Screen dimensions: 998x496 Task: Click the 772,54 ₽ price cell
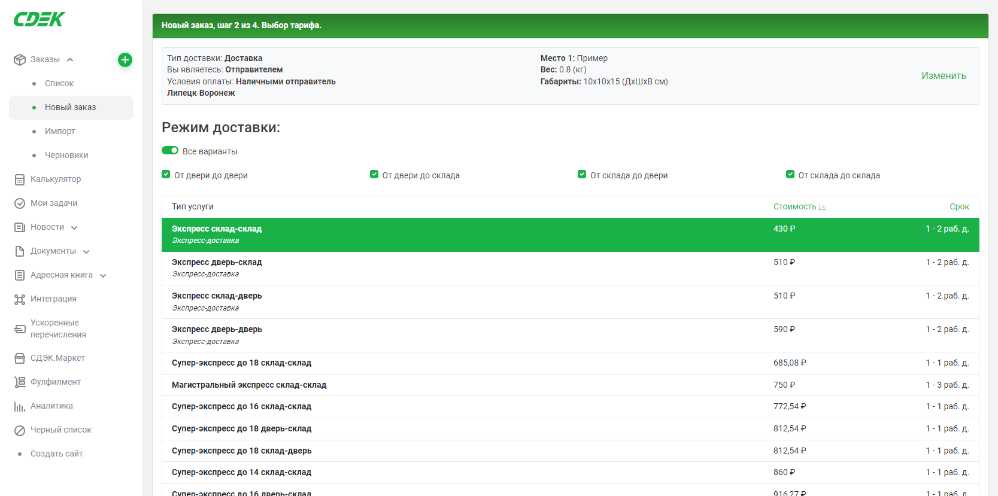pyautogui.click(x=790, y=407)
